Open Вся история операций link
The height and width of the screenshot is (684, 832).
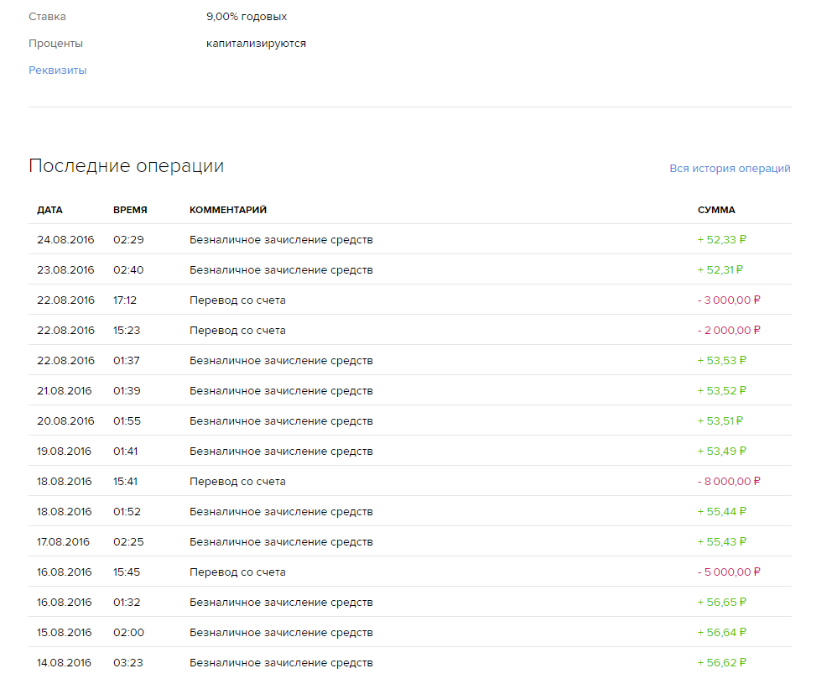coord(730,169)
